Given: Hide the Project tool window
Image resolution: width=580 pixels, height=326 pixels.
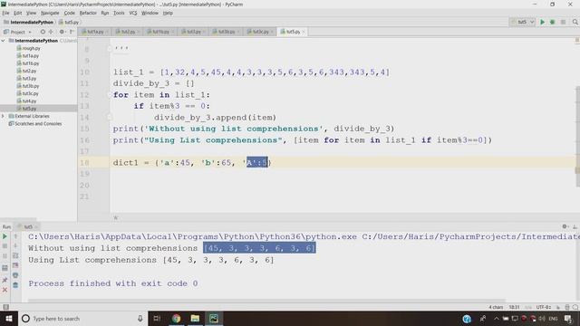Looking at the screenshot, I should pyautogui.click(x=72, y=32).
